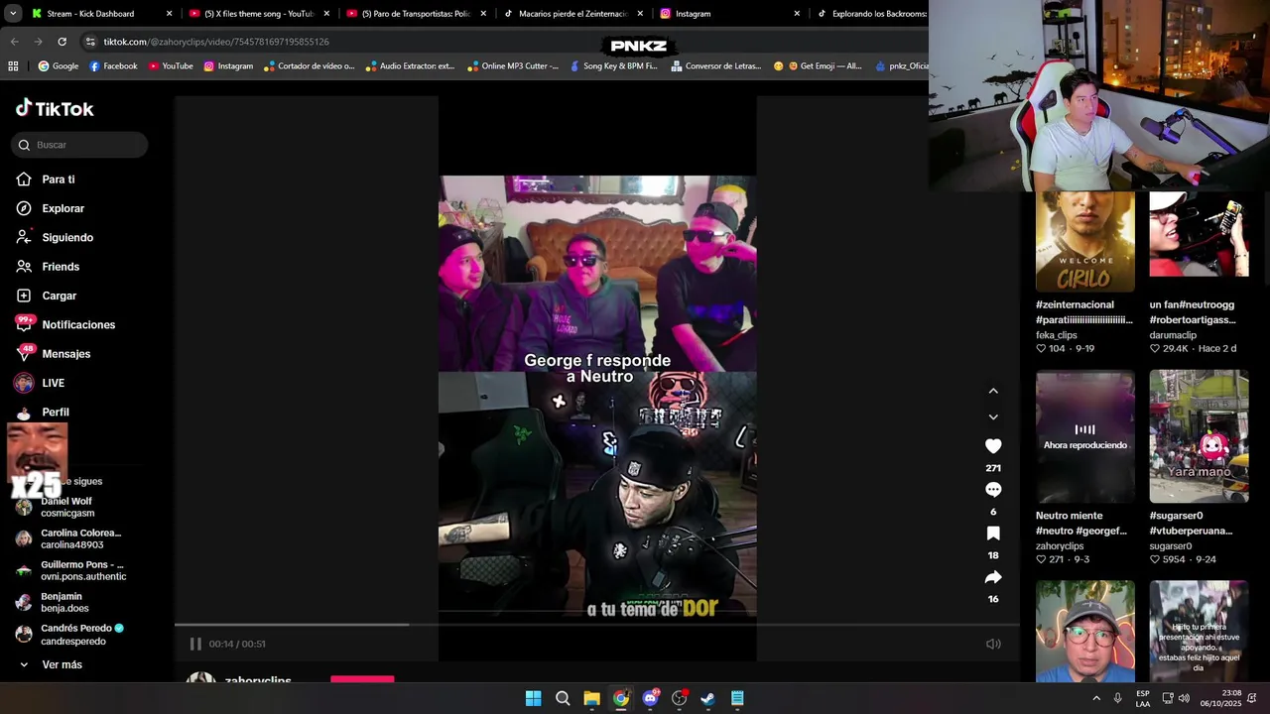Open the Google bookmark
This screenshot has width=1270, height=714.
point(58,66)
